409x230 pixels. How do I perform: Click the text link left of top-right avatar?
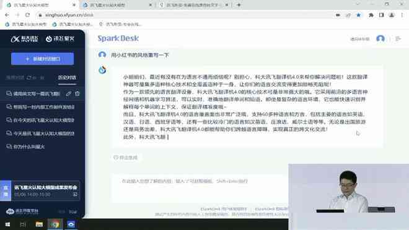(x=359, y=39)
